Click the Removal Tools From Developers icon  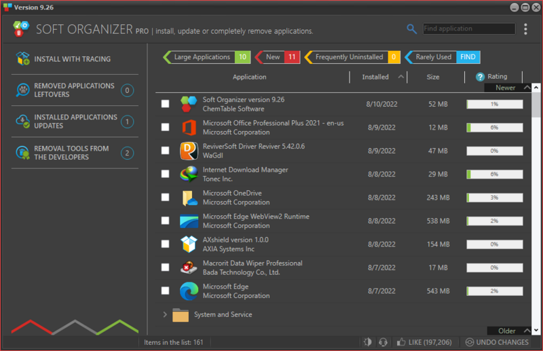point(23,153)
